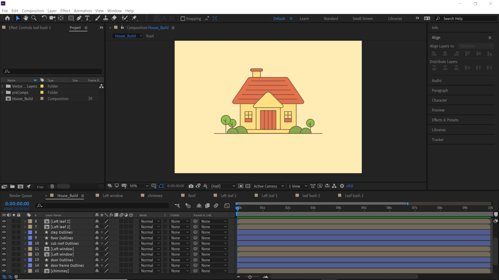Screen dimensions: 499x280
Task: Open Mode dropdown for door Outlines layer
Action: click(150, 260)
